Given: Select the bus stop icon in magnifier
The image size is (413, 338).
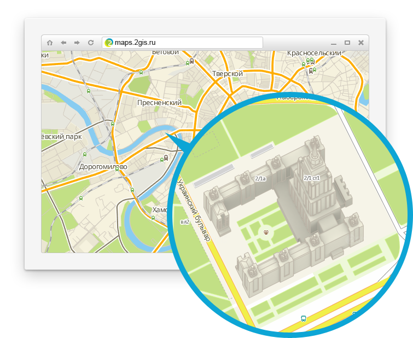Looking at the screenshot, I should coord(304,318).
